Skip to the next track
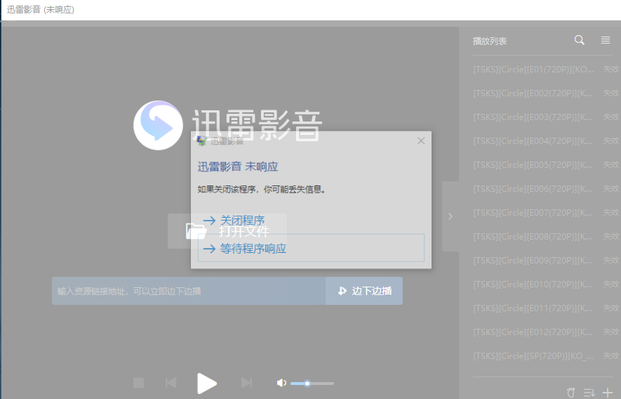This screenshot has height=399, width=621. 246,383
